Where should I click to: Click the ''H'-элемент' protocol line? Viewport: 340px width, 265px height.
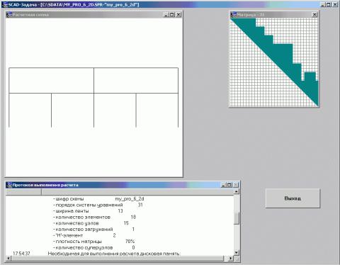(84, 235)
